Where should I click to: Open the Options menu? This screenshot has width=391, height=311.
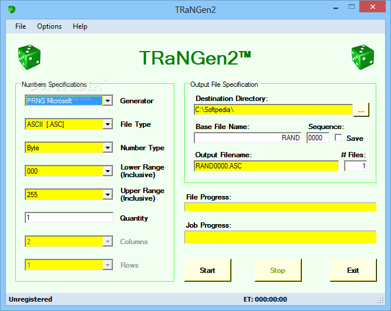pyautogui.click(x=49, y=26)
